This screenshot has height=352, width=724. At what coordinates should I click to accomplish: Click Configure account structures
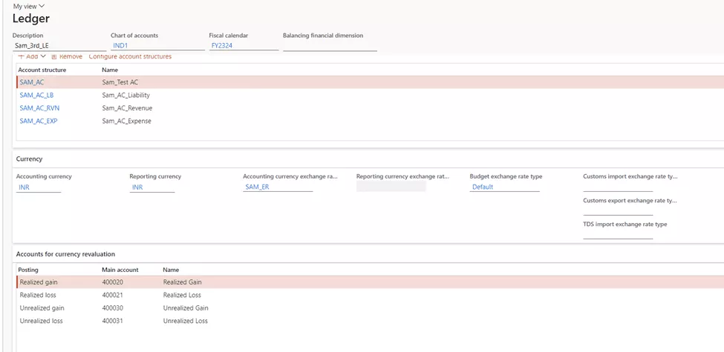pyautogui.click(x=130, y=56)
